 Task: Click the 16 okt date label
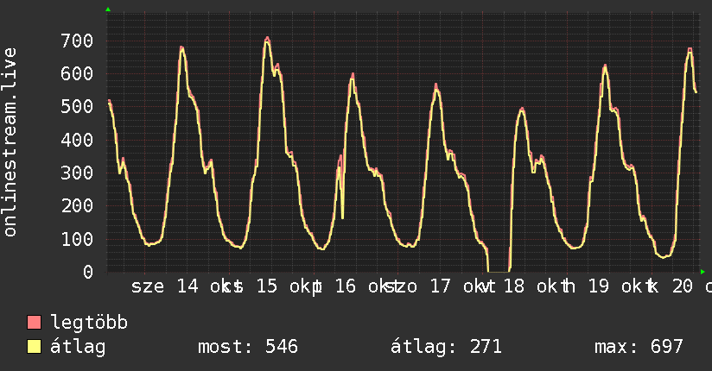pyautogui.click(x=363, y=286)
